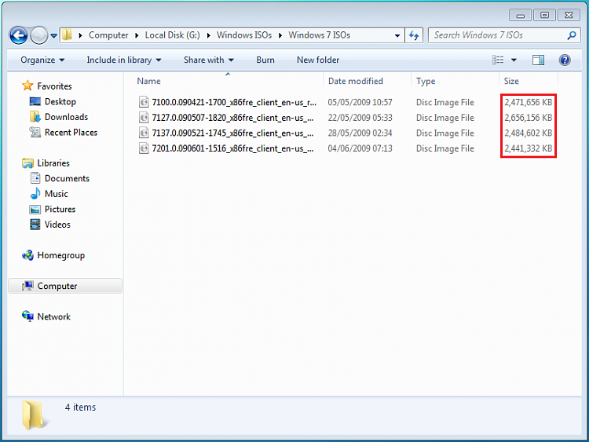This screenshot has height=442, width=589.
Task: Sort by the Size column header
Action: [529, 81]
